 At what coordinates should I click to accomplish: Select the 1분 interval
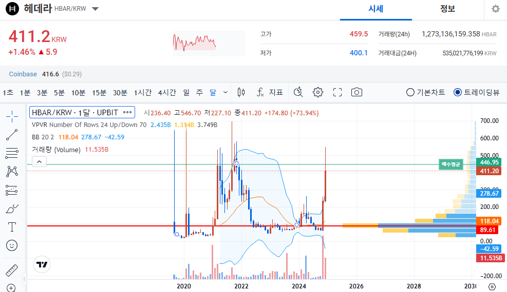click(x=25, y=93)
